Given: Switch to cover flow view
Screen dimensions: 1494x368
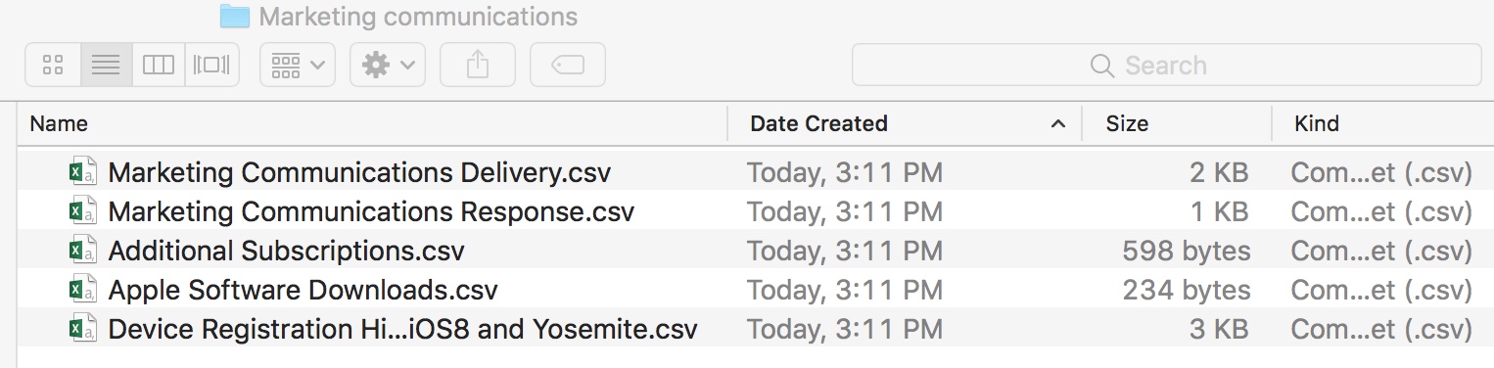Looking at the screenshot, I should (211, 66).
